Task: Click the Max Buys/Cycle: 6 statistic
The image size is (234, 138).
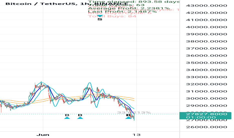Action: pyautogui.click(x=120, y=13)
